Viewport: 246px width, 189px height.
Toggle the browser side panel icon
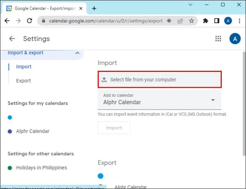[217, 21]
